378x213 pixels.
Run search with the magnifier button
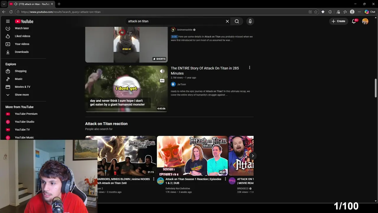tap(237, 21)
